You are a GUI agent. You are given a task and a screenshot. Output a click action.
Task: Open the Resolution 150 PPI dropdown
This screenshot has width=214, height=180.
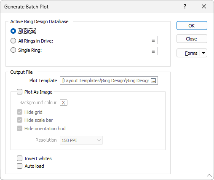click(x=81, y=140)
